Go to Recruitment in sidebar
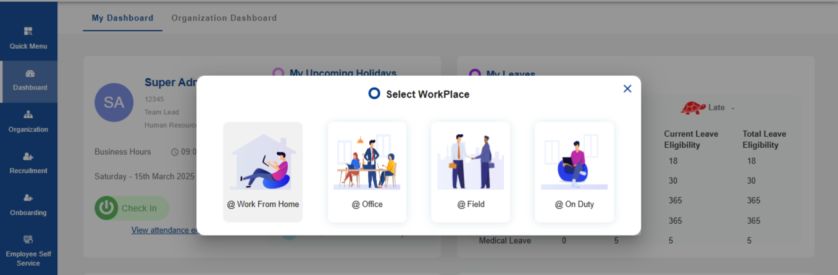 pos(28,163)
